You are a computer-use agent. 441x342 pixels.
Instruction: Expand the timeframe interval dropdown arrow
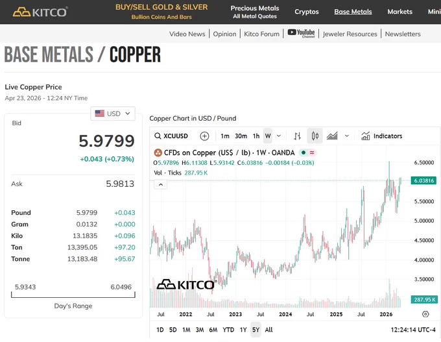click(279, 136)
